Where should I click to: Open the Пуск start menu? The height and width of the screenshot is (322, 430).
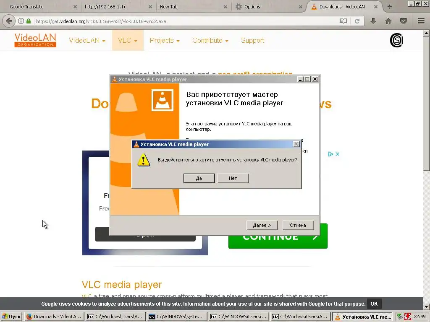point(11,317)
